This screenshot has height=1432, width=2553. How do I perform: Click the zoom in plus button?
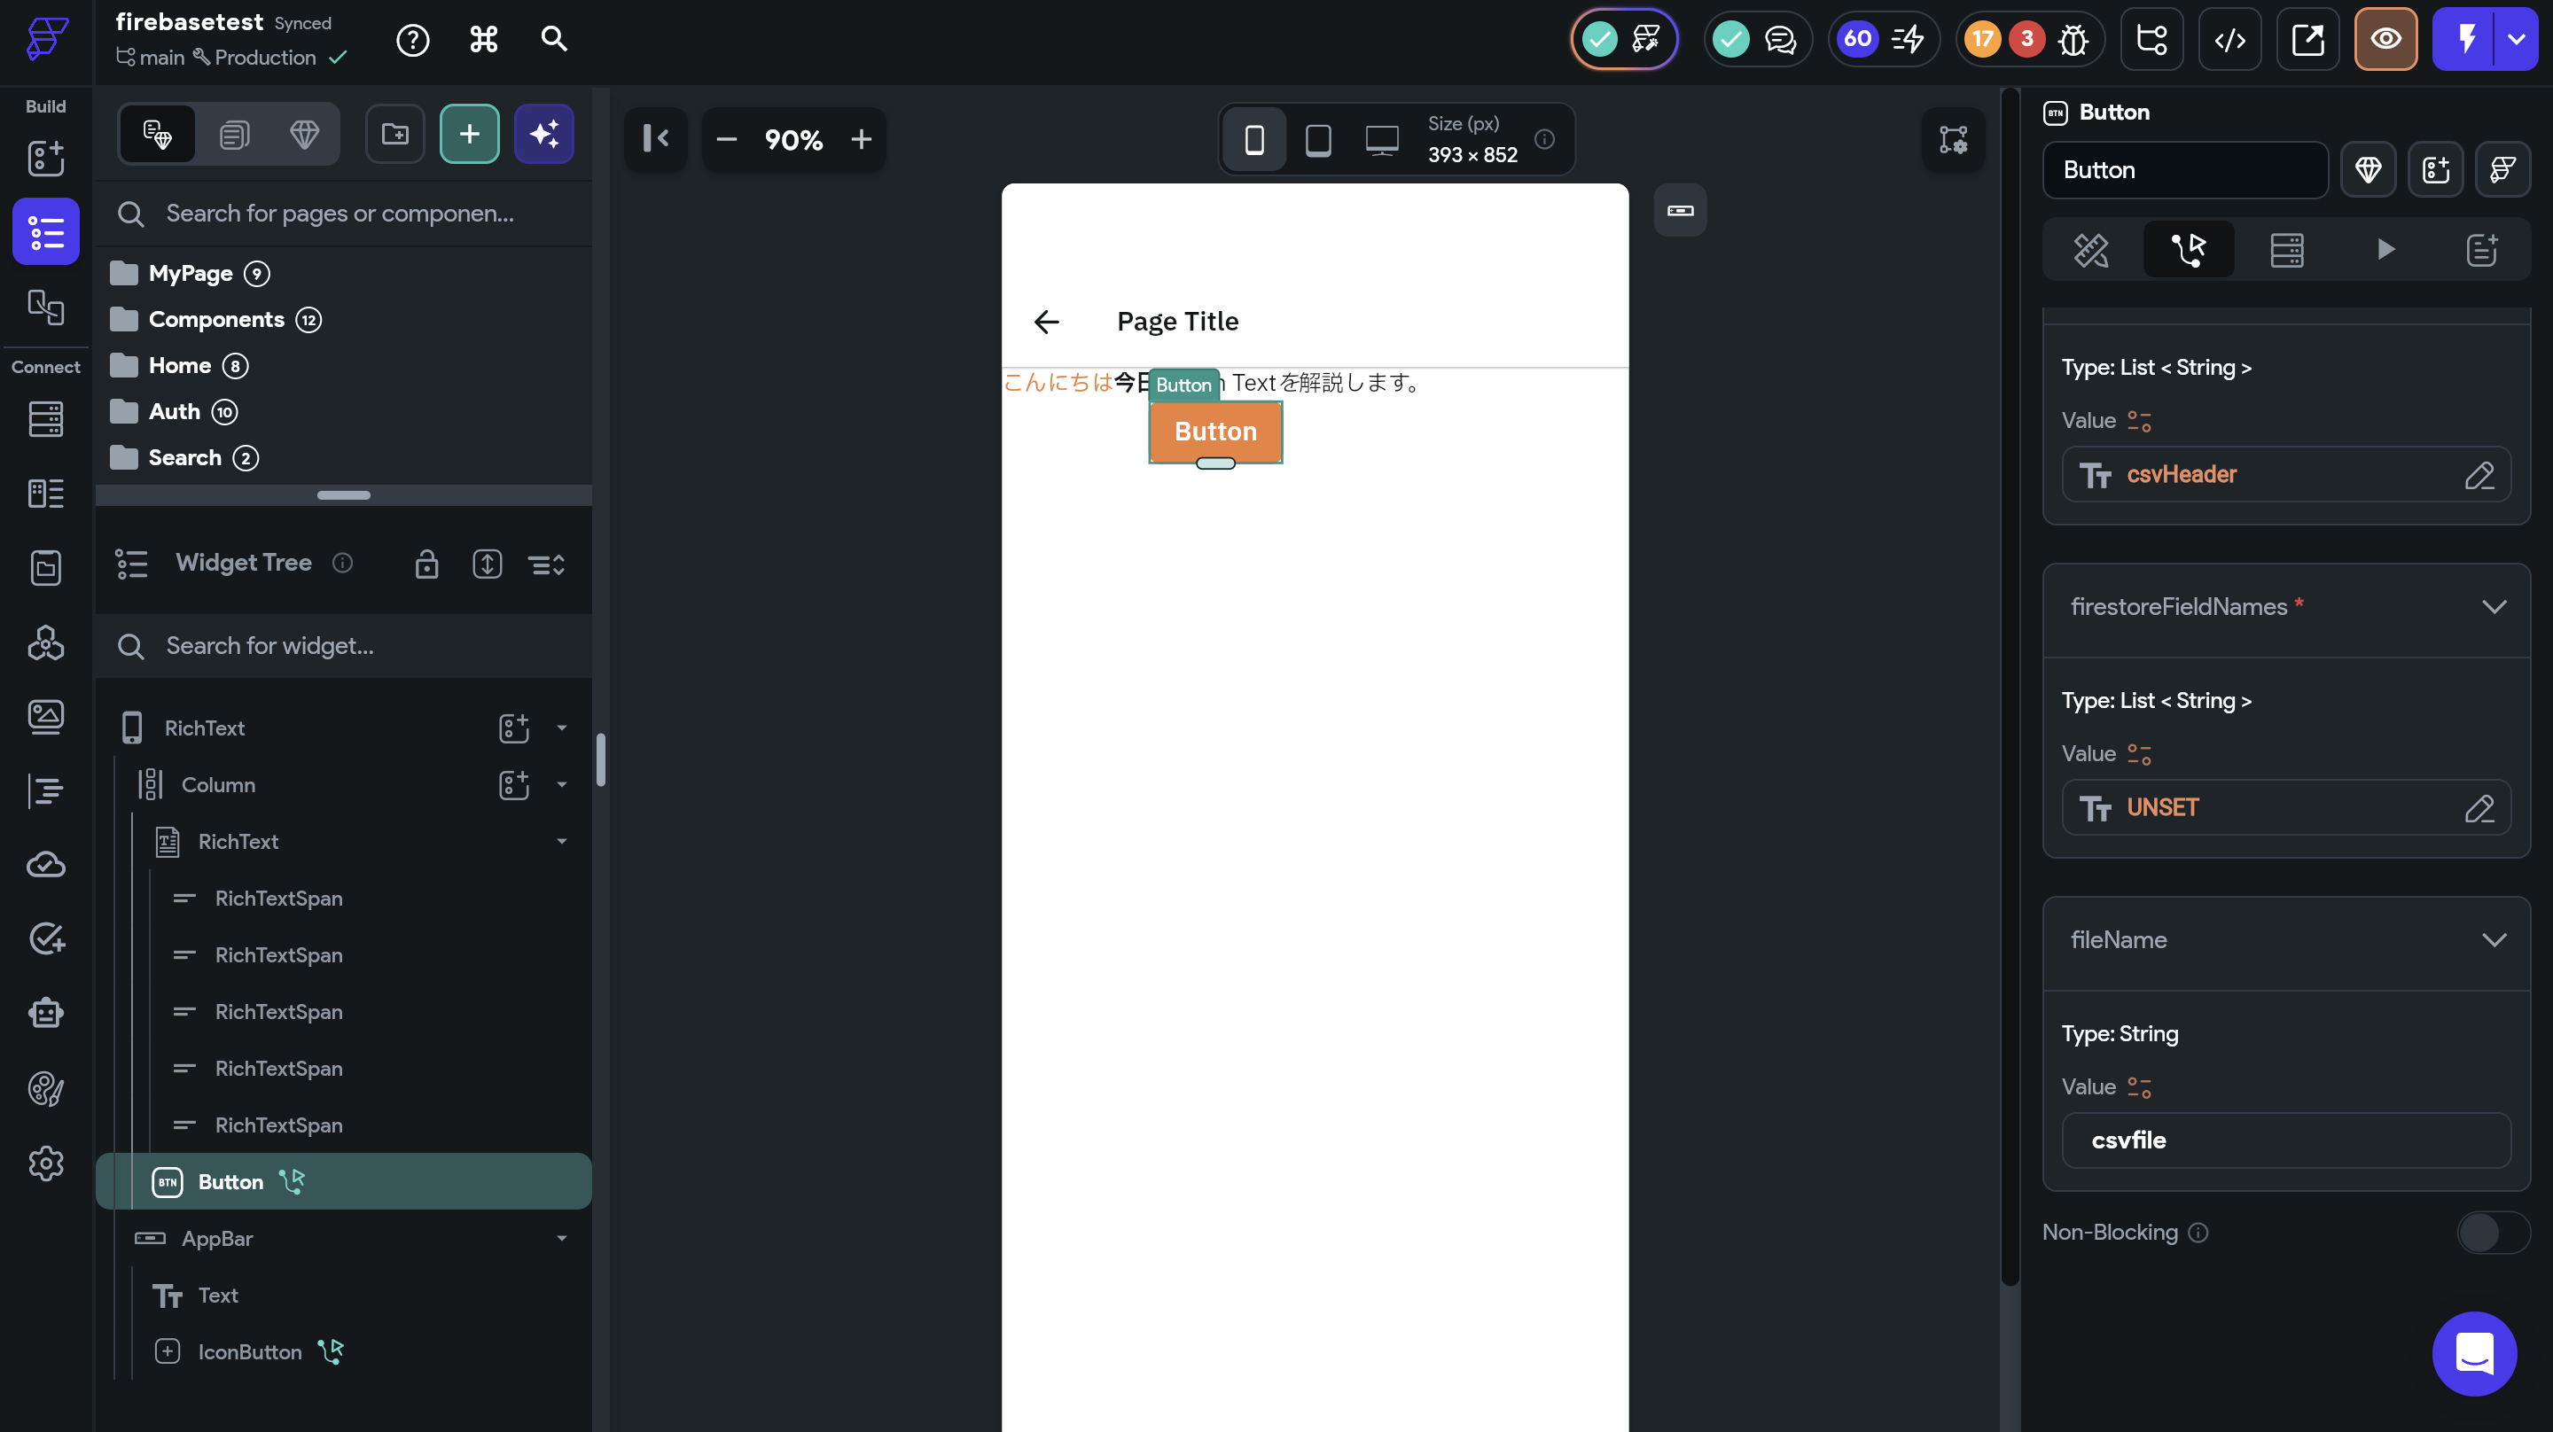[x=860, y=140]
